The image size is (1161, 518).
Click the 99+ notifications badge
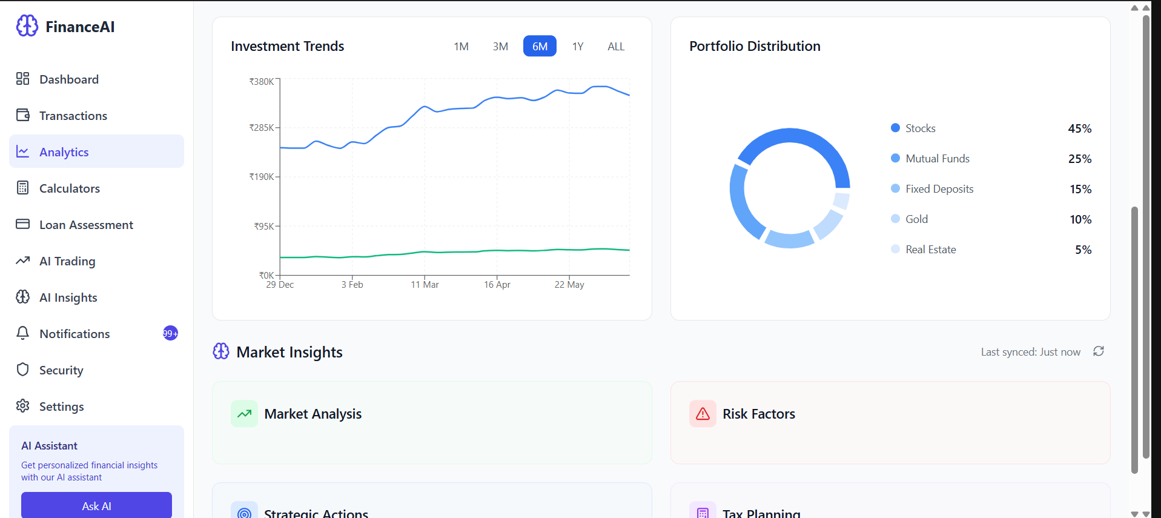click(170, 333)
